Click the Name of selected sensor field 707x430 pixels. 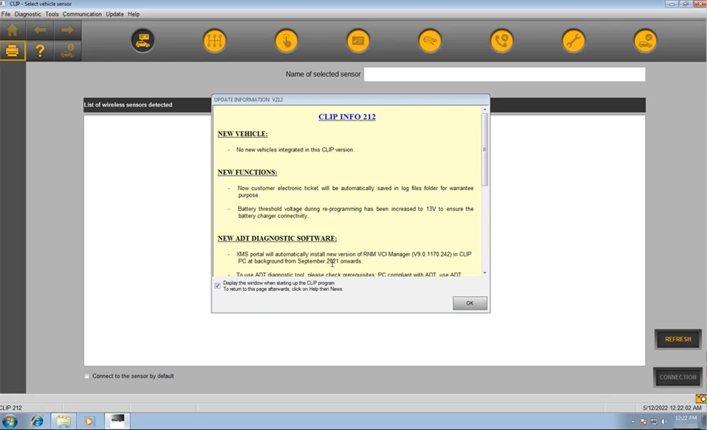505,74
